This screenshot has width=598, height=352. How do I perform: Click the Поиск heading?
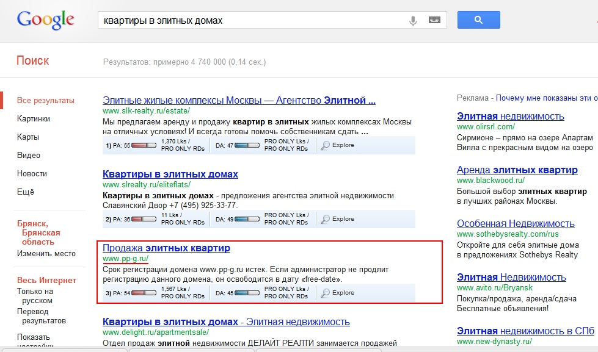(x=33, y=60)
